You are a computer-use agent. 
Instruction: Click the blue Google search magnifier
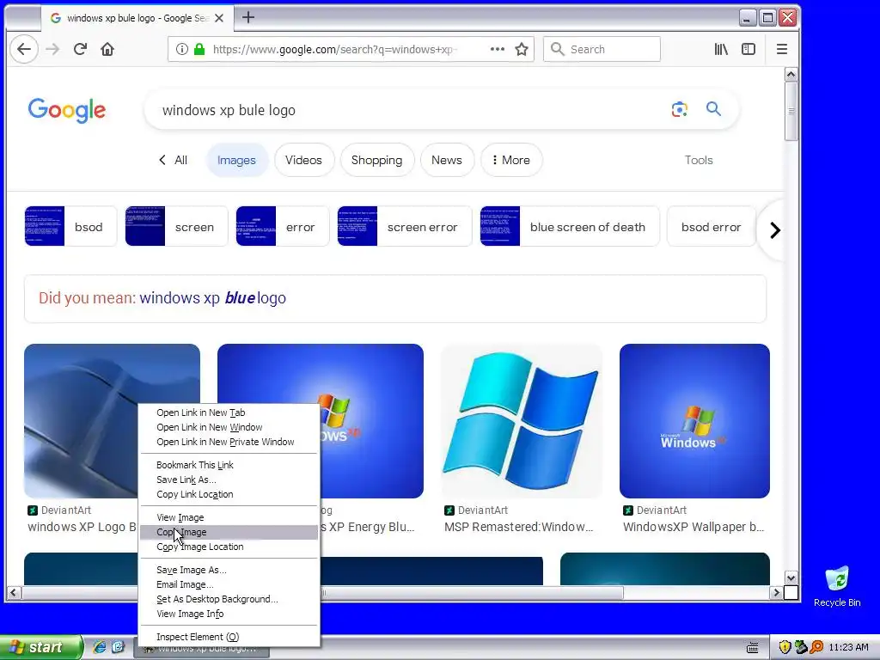713,108
